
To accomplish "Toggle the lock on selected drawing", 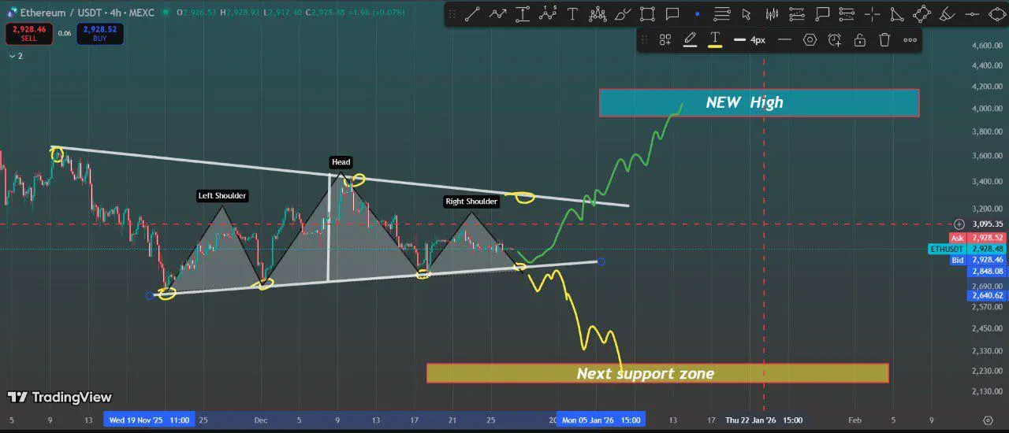I will pos(860,40).
